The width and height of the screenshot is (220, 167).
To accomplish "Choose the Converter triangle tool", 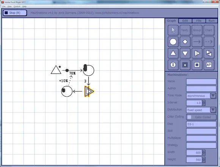I will (197, 53).
